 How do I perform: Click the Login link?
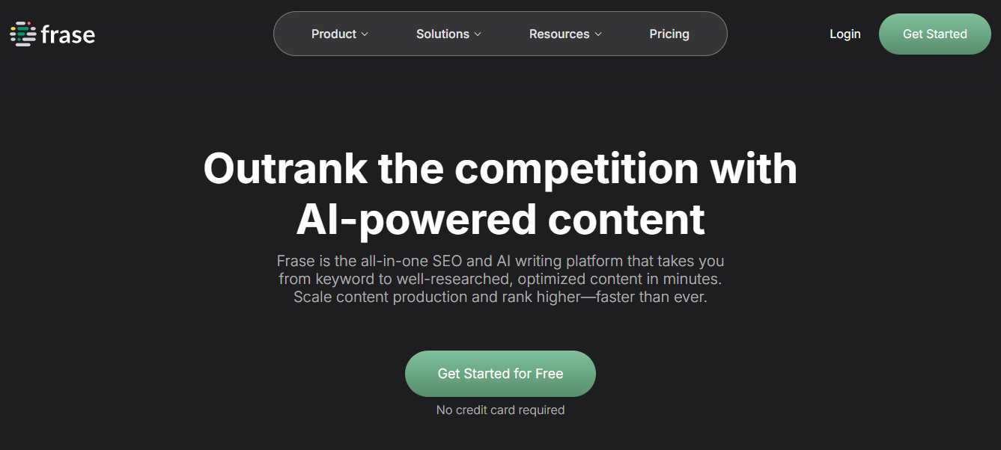tap(845, 34)
